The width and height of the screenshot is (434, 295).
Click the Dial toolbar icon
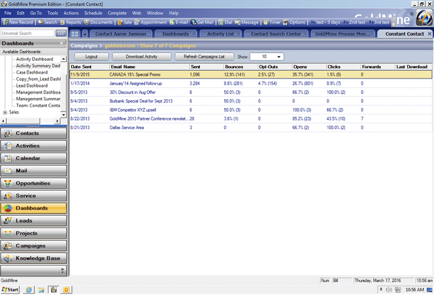pos(225,22)
